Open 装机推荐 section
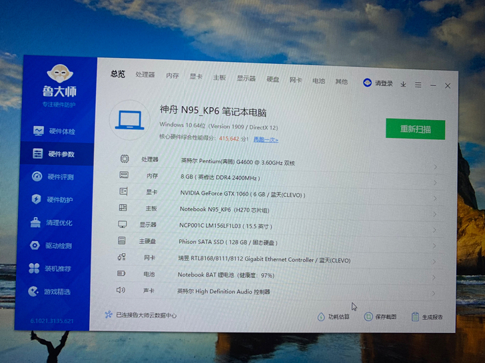This screenshot has height=363, width=485. (x=50, y=268)
